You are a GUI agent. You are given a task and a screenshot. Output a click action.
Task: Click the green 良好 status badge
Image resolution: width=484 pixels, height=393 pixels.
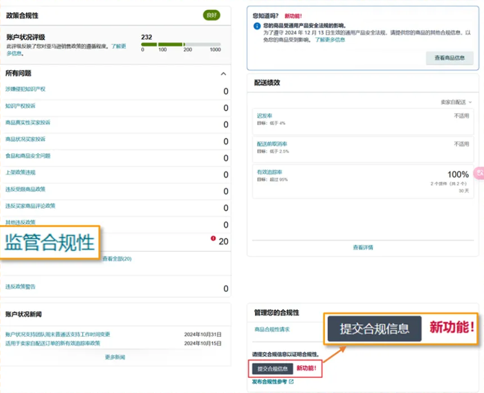[211, 15]
